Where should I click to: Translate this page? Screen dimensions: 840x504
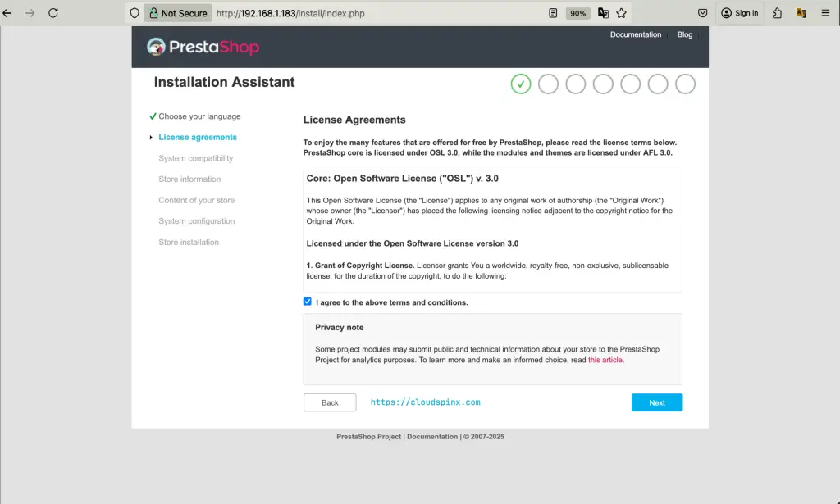click(x=601, y=12)
